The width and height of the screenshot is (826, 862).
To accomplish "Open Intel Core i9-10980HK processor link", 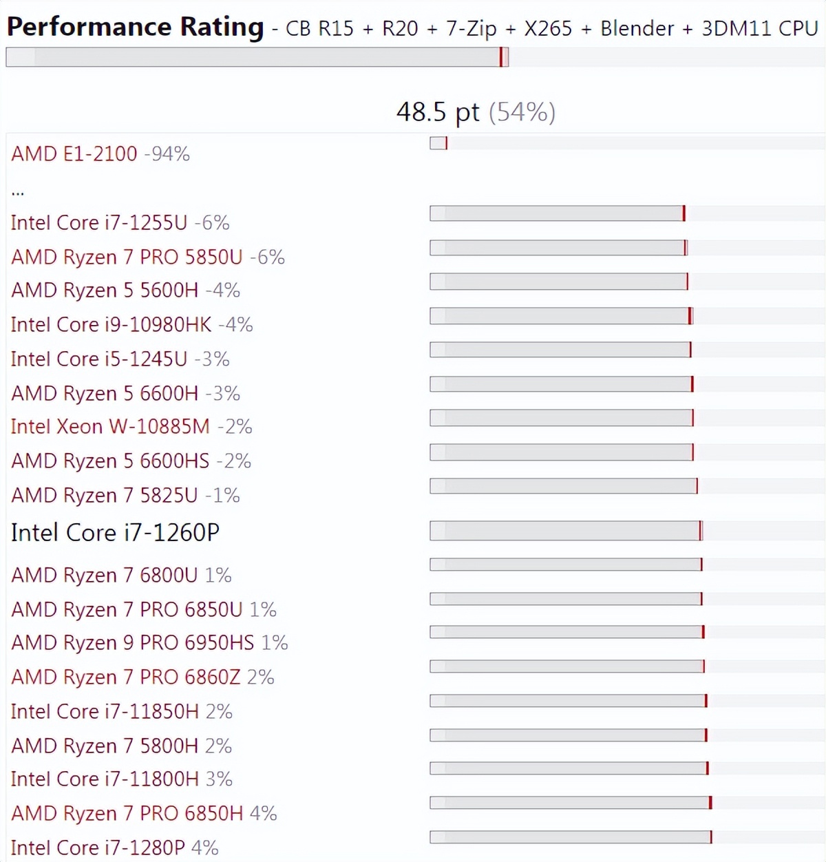I will 112,324.
